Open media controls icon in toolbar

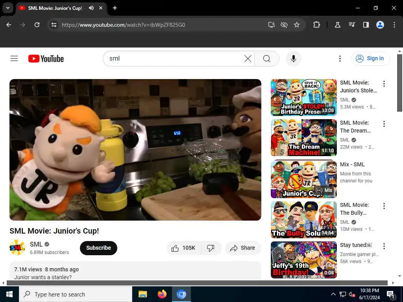point(352,25)
